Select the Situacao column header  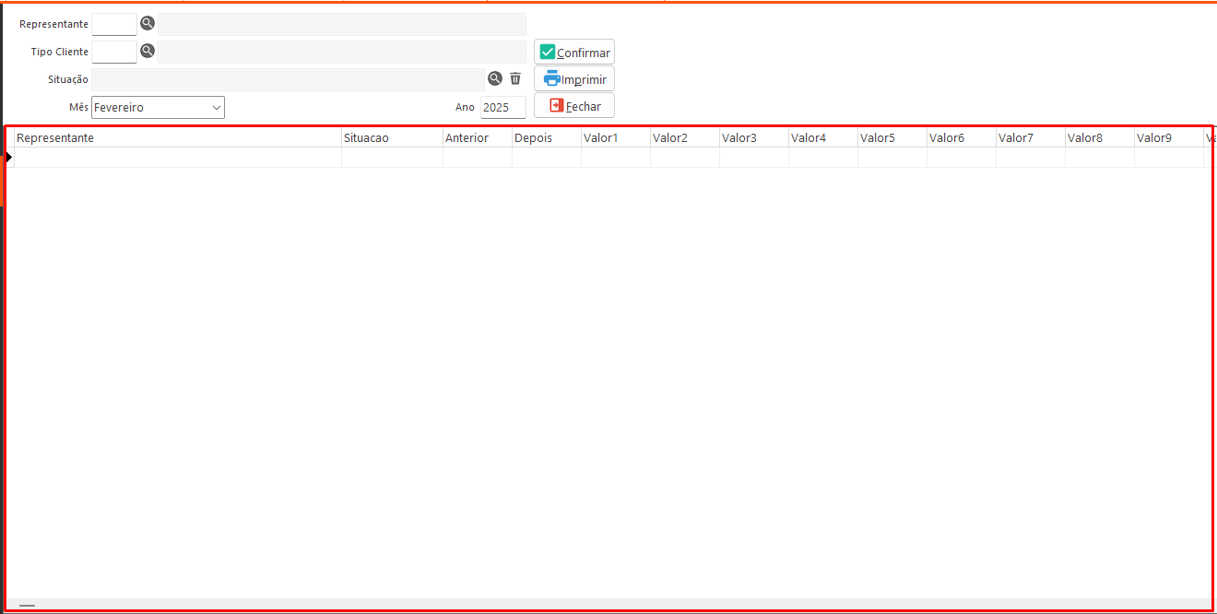point(392,138)
